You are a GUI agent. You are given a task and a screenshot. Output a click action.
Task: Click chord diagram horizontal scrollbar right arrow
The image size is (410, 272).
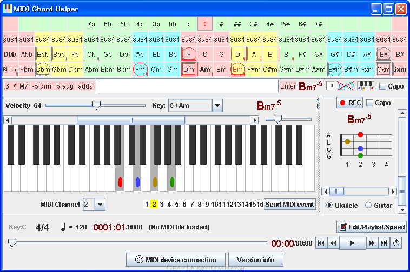point(393,192)
